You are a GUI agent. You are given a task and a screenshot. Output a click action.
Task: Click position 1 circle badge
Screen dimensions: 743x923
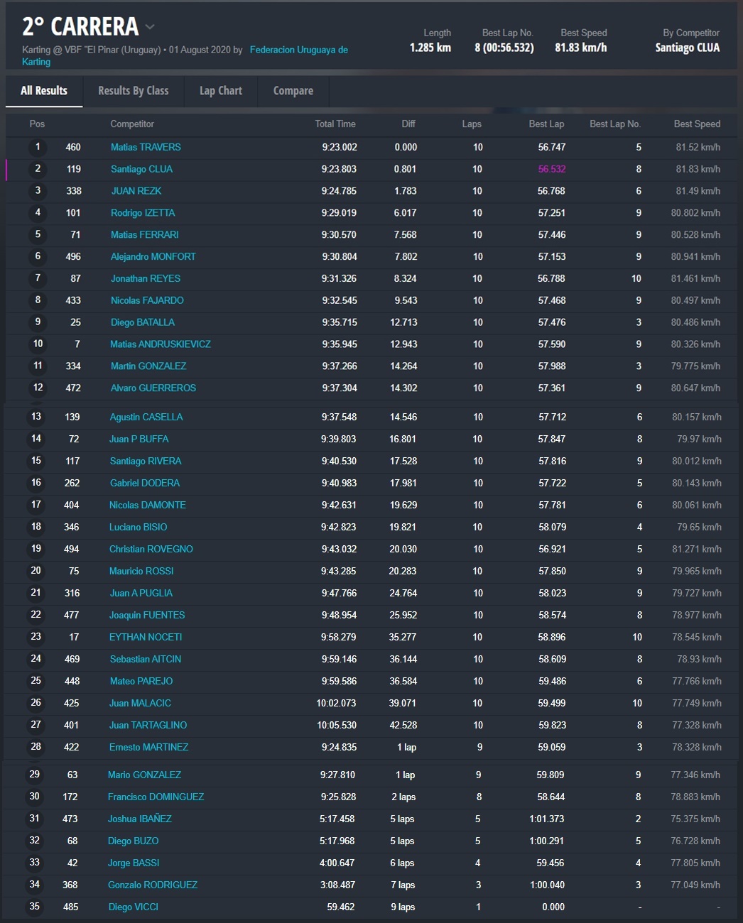(x=38, y=147)
